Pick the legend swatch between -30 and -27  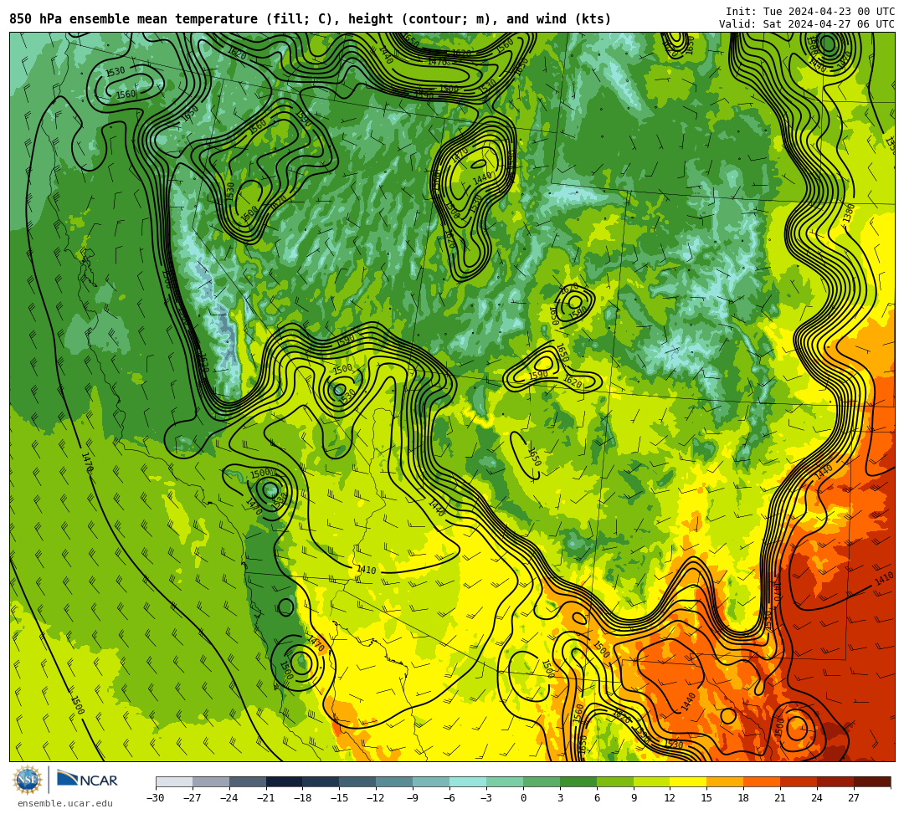coord(174,781)
